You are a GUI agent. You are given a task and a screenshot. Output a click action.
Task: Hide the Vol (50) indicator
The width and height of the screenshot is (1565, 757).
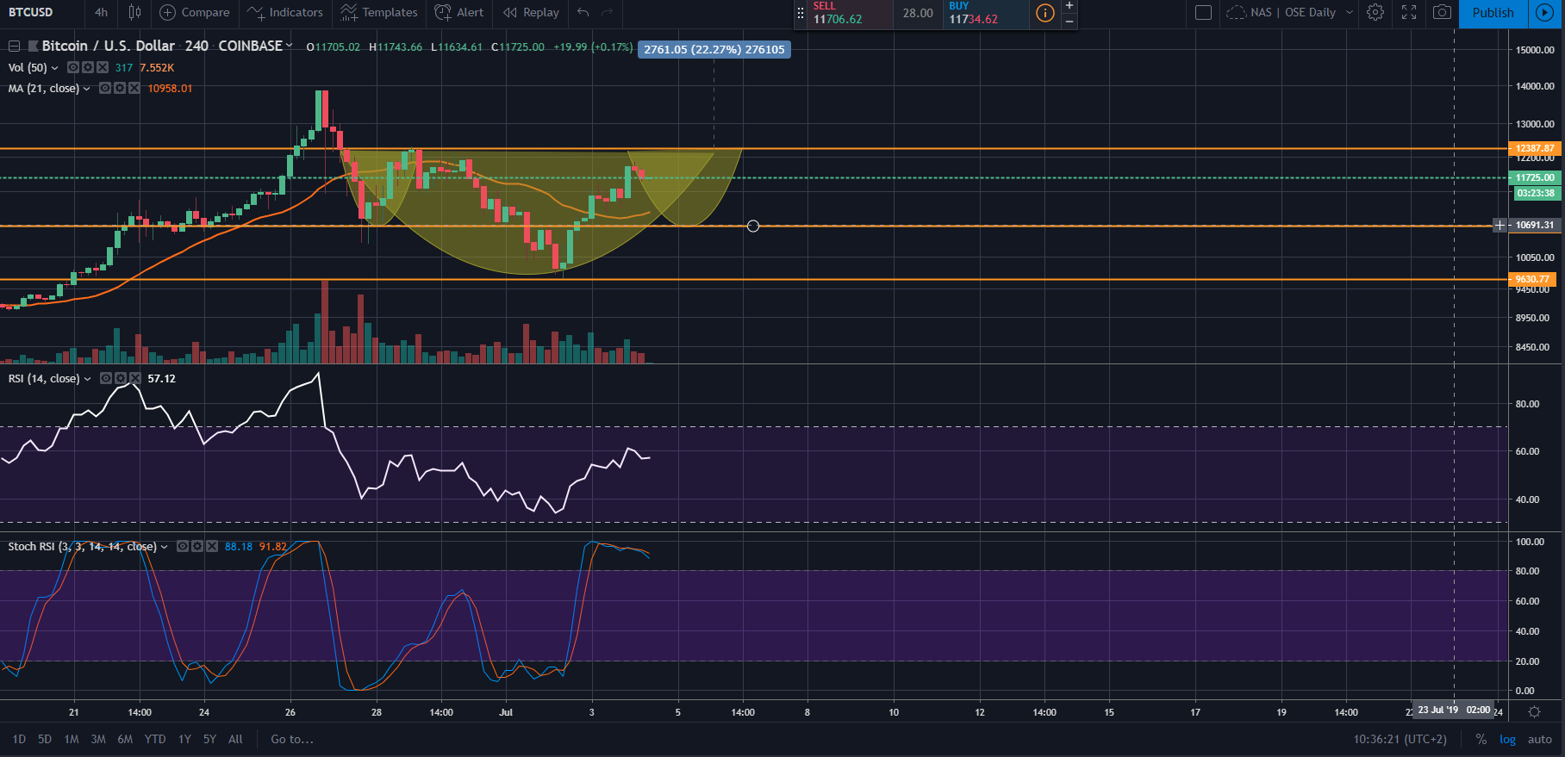pyautogui.click(x=73, y=67)
